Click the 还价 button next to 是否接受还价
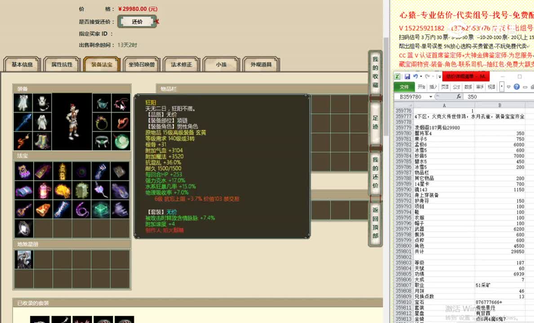 point(137,21)
